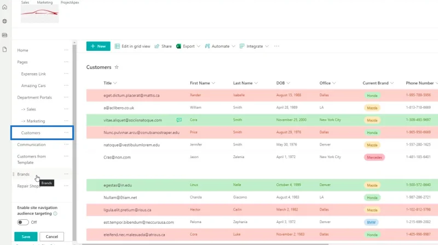The width and height of the screenshot is (438, 245).
Task: Open the files page icon in the app bar
Action: pyautogui.click(x=4, y=49)
